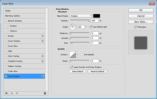157x99 pixels.
Task: Open the black shadow color swatch
Action: 97,16
